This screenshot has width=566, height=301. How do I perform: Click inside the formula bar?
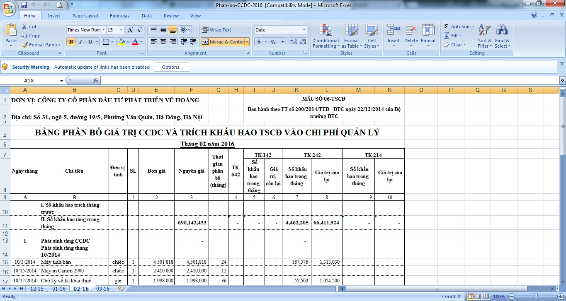(328, 80)
